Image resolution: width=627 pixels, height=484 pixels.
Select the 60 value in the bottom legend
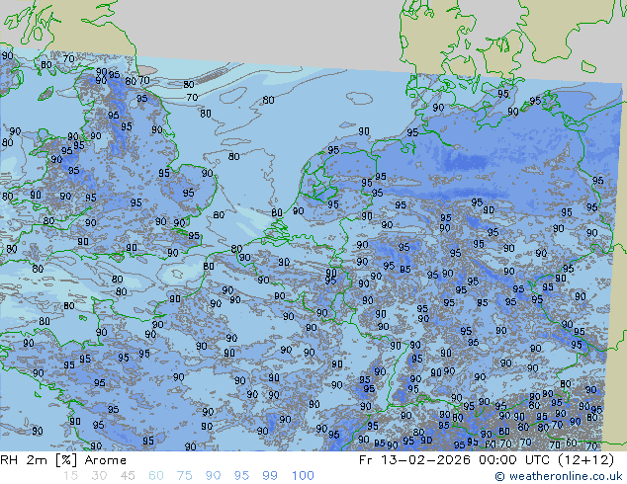[156, 476]
